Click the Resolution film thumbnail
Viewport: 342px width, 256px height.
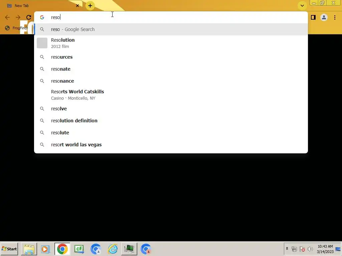pos(42,43)
